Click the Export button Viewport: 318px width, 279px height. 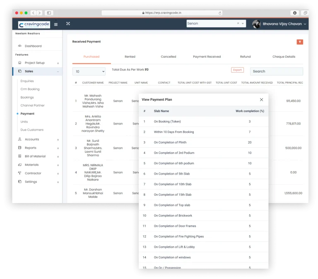click(x=237, y=70)
